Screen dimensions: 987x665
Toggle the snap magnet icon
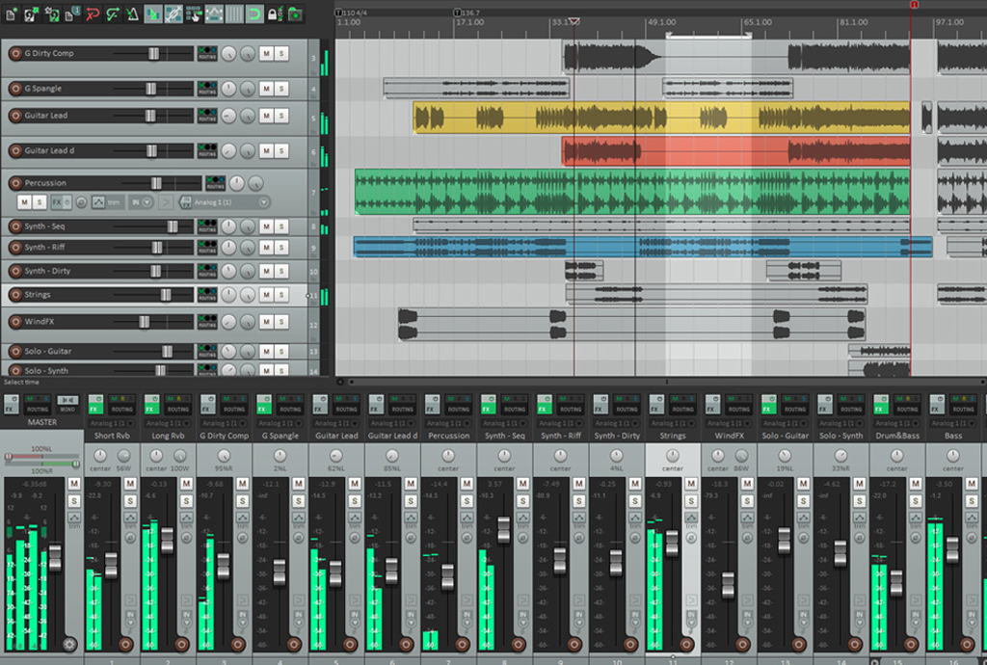click(x=254, y=14)
